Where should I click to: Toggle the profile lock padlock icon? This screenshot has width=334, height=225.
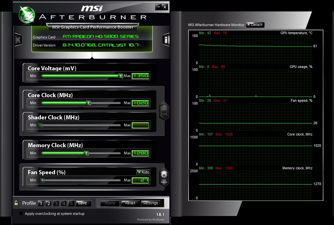click(16, 203)
